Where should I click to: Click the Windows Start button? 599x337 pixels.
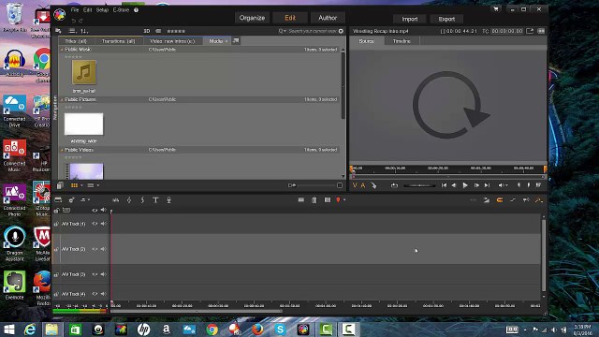coord(8,330)
